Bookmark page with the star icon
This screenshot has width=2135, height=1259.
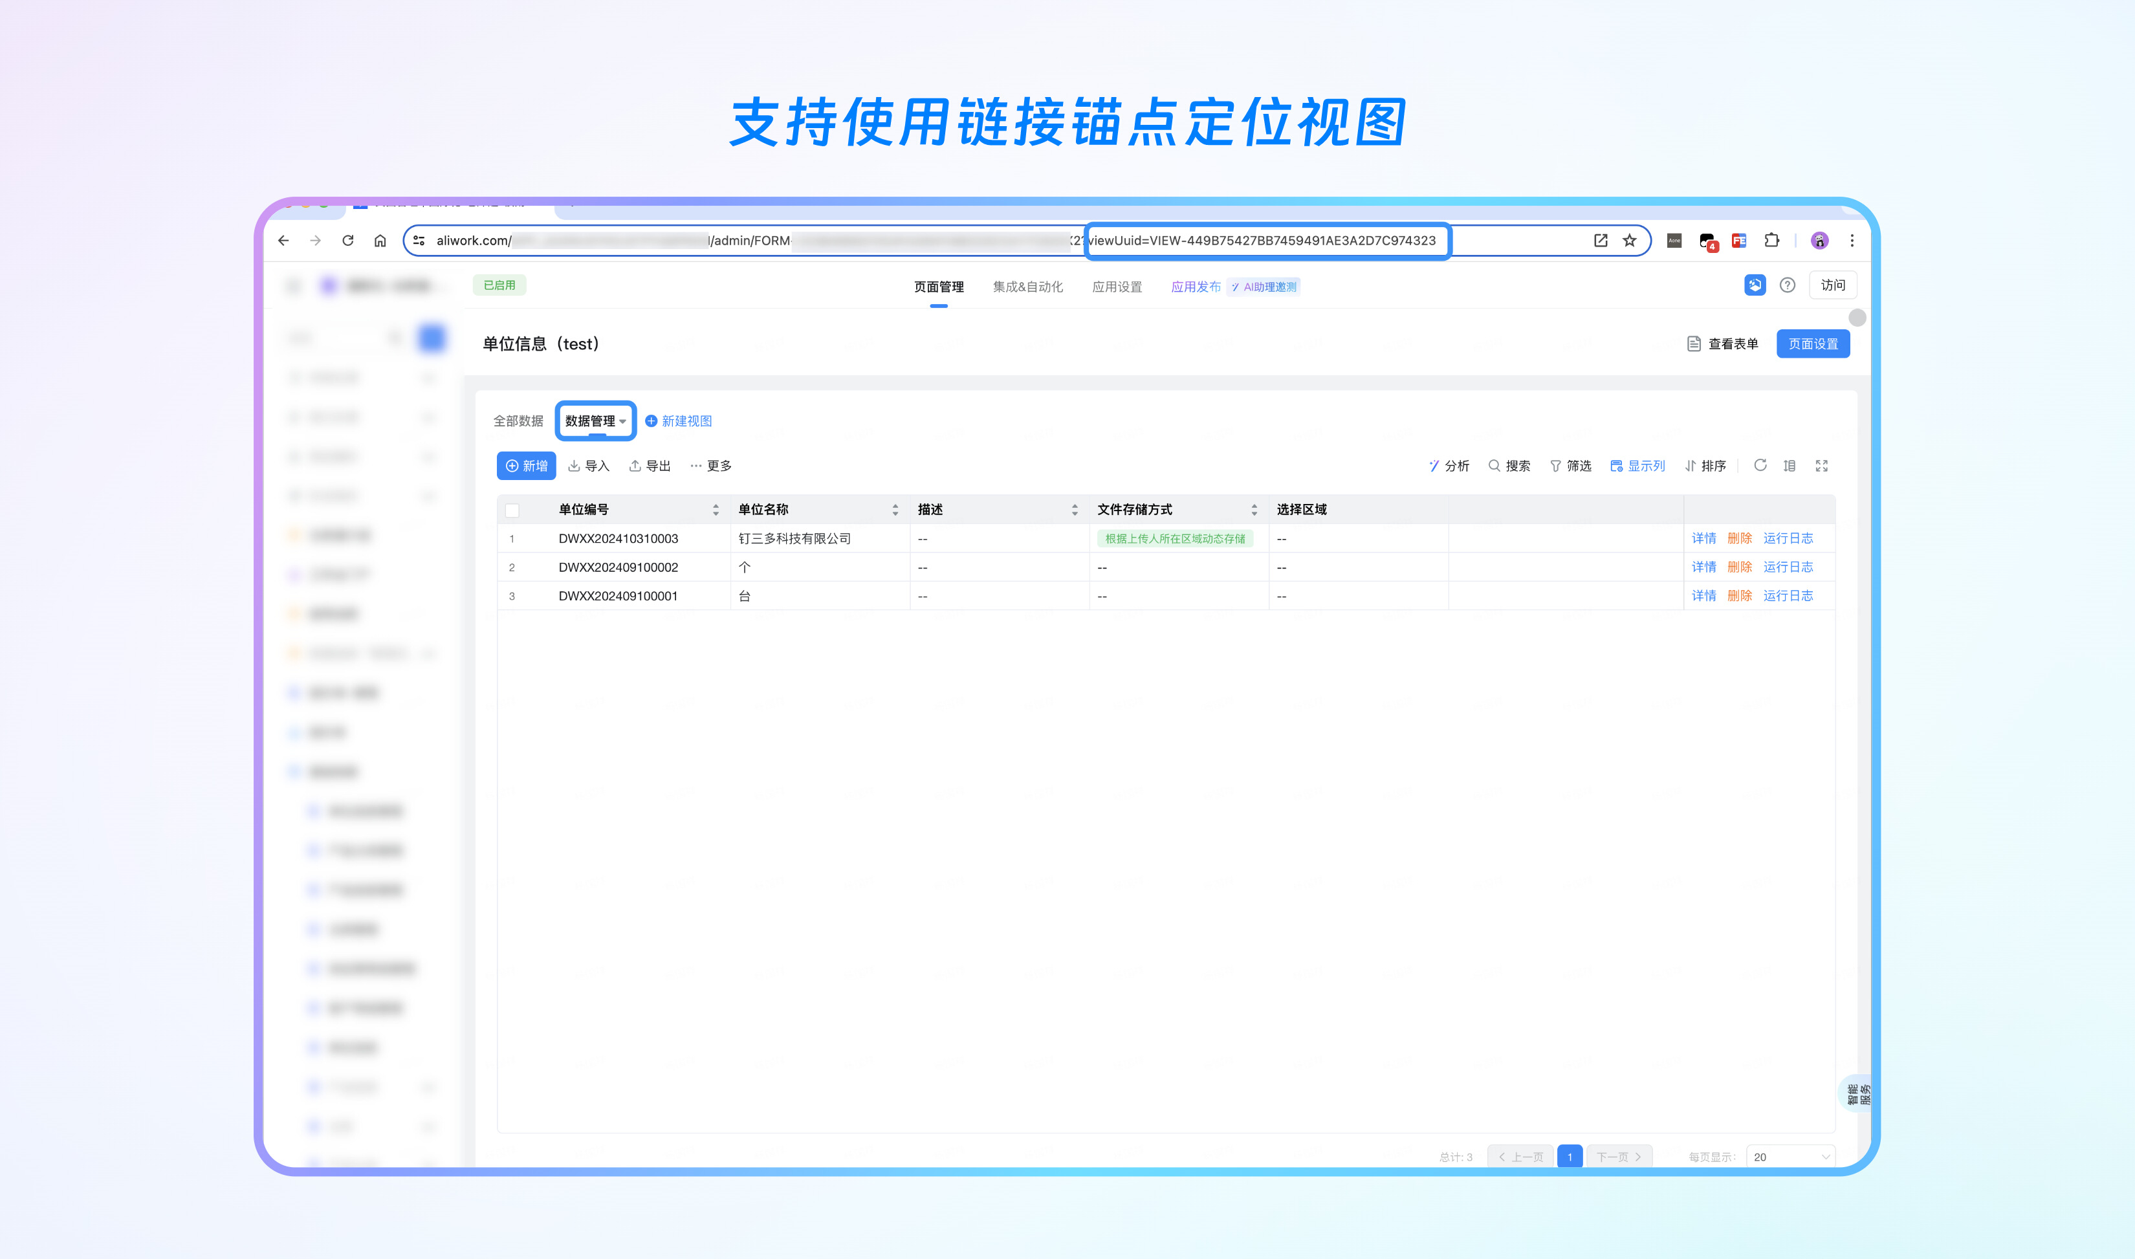1630,241
